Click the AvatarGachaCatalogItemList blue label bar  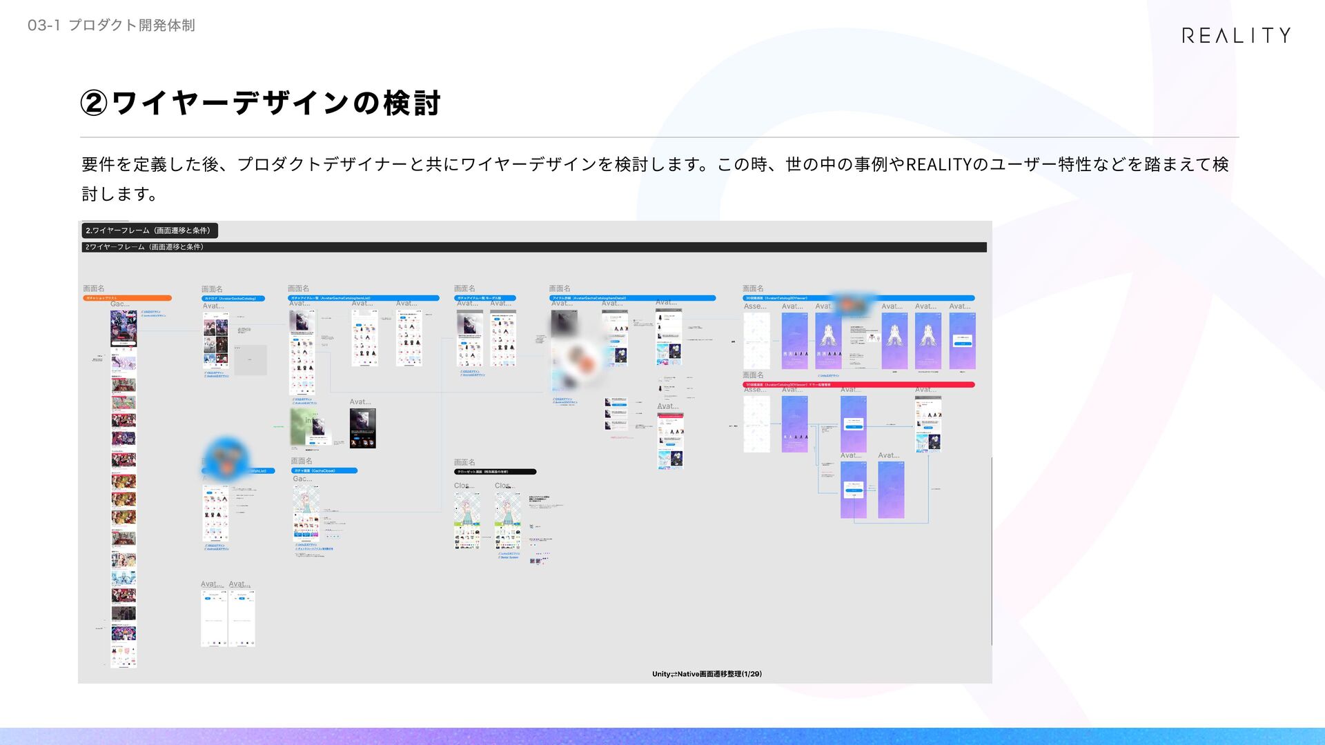pyautogui.click(x=363, y=298)
